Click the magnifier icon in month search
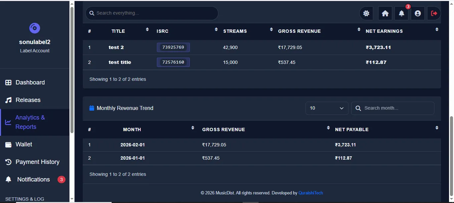This screenshot has width=454, height=203. [x=358, y=108]
